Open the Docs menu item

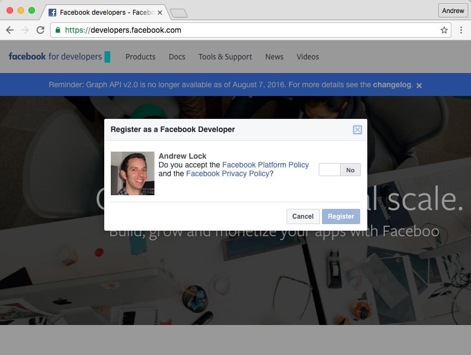tap(177, 57)
